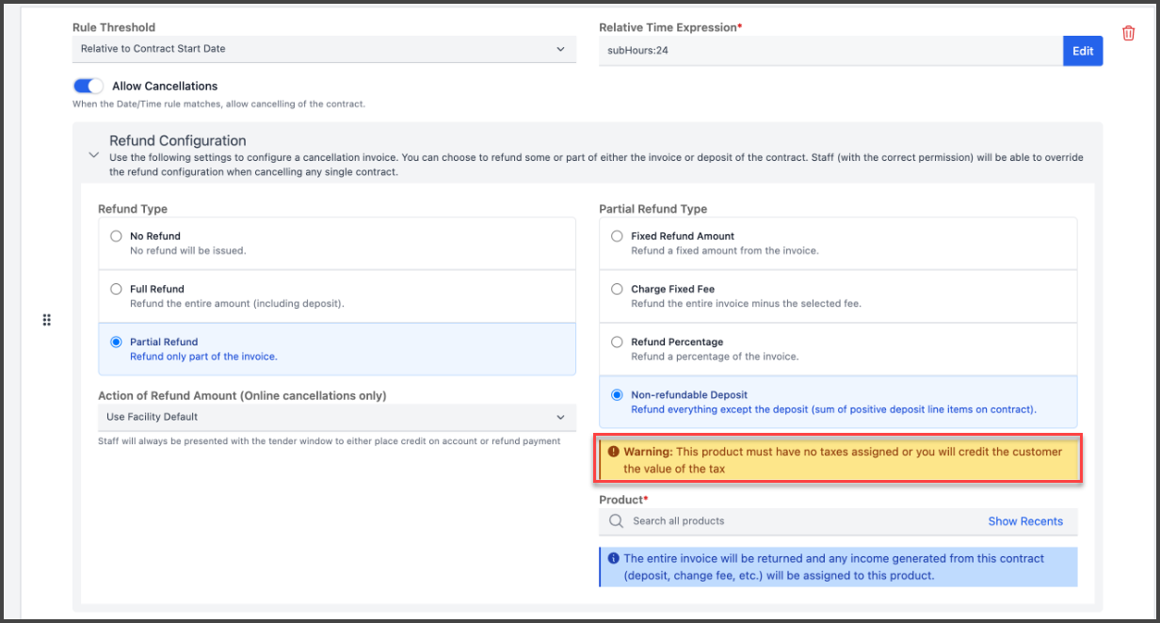
Task: Toggle the Allow Cancellations switch
Action: (x=89, y=86)
